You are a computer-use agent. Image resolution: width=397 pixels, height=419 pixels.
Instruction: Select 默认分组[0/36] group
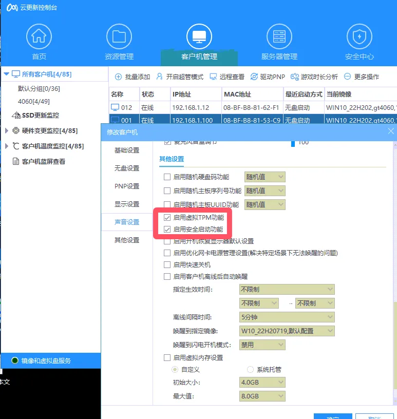pos(39,88)
